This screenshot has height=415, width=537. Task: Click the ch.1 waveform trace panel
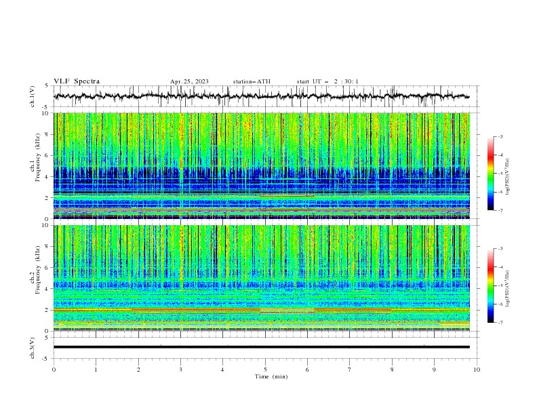tap(266, 96)
